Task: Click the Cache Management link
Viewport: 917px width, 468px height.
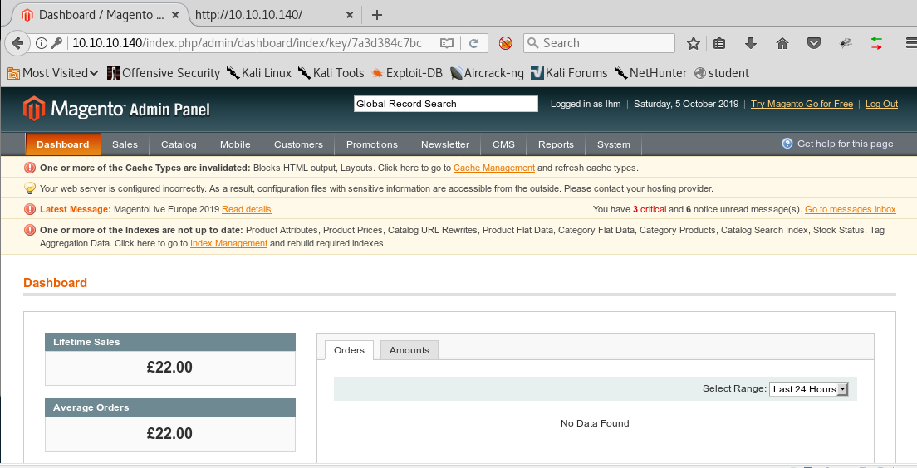Action: tap(493, 168)
